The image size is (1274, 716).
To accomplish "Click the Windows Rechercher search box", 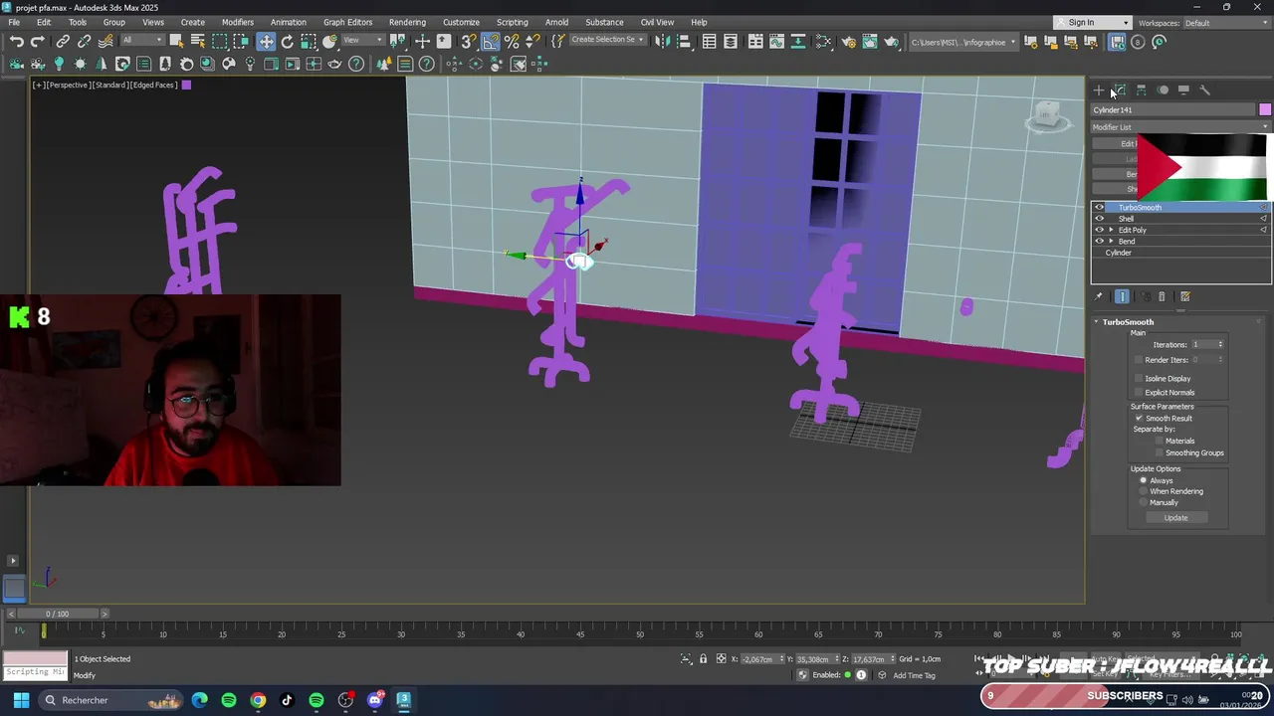I will point(109,700).
